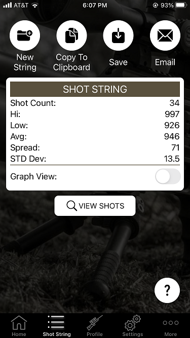Image resolution: width=190 pixels, height=338 pixels.
Task: Tap the STD Dev value 13.5
Action: pos(172,159)
